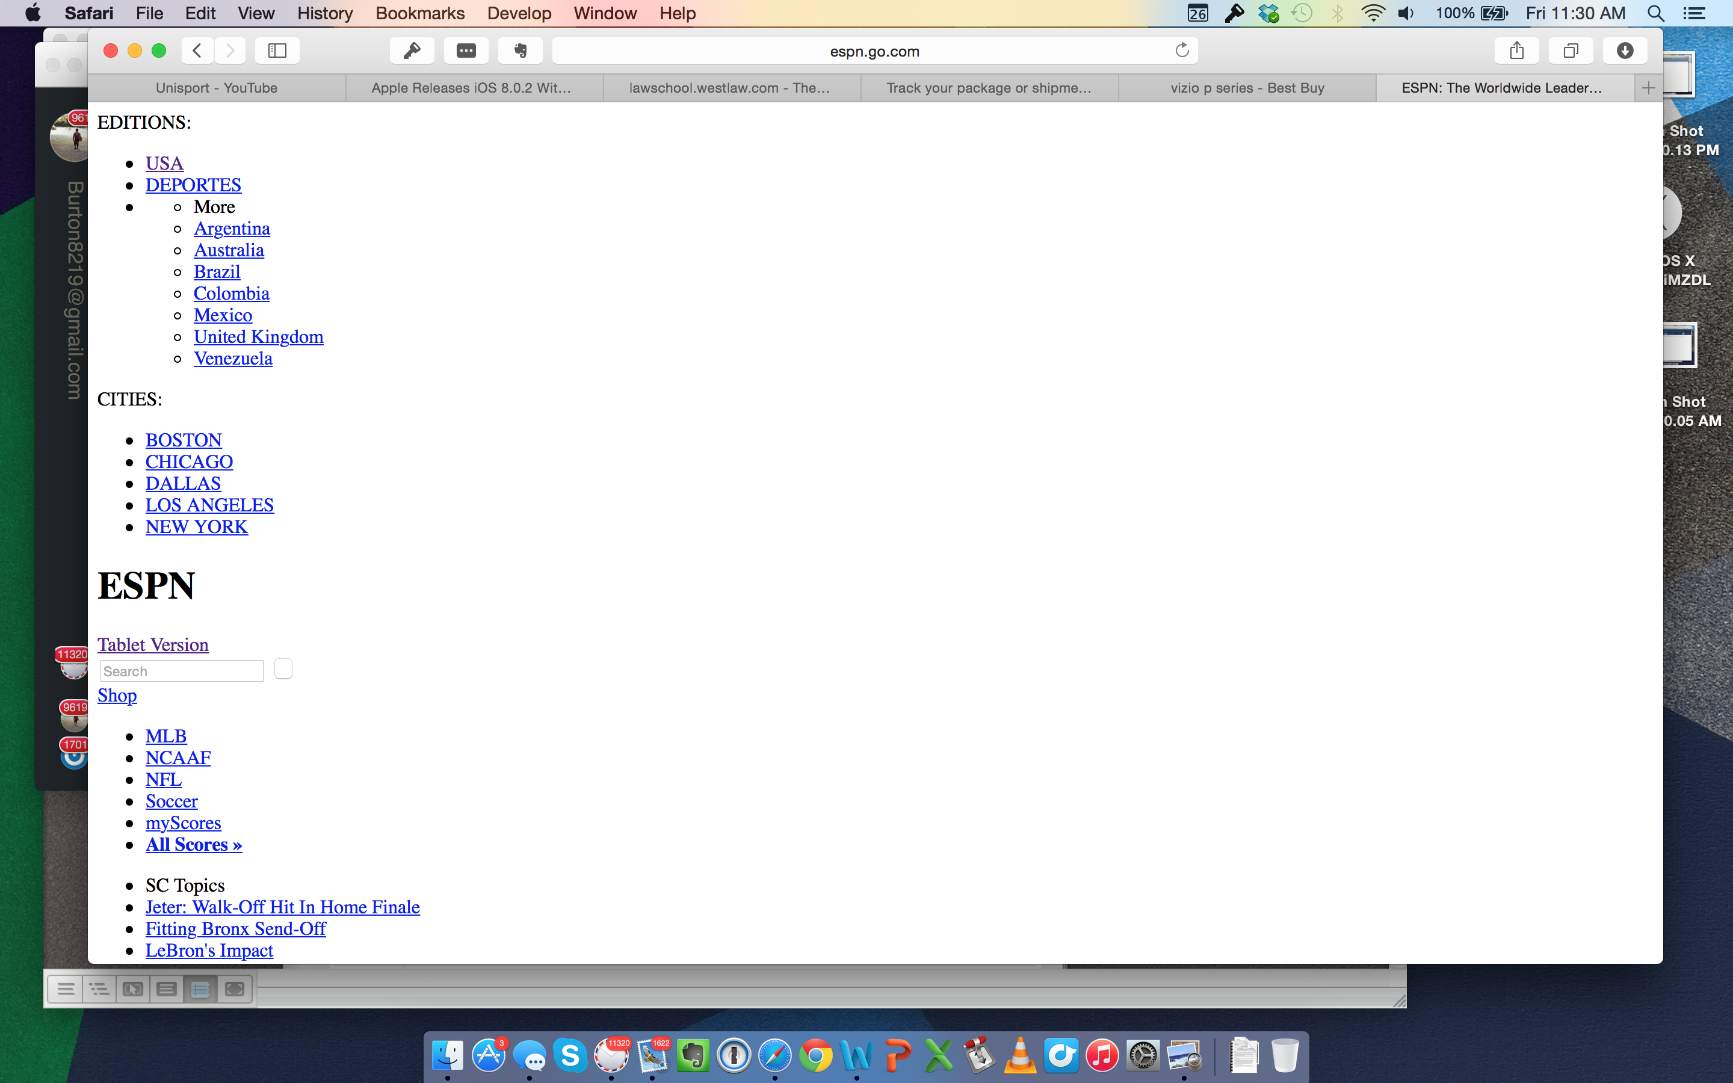Open the myScores link
The height and width of the screenshot is (1083, 1733).
pyautogui.click(x=184, y=823)
